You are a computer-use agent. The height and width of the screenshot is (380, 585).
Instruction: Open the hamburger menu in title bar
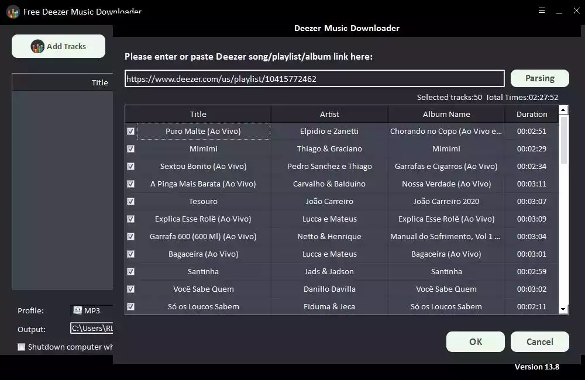(542, 11)
